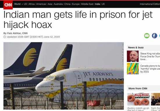This screenshot has height=111, width=160.
Task: Open the Africa section
Action: (x=31, y=4)
